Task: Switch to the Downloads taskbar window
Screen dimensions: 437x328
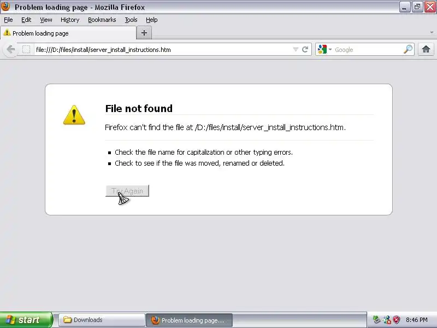Action: point(102,320)
